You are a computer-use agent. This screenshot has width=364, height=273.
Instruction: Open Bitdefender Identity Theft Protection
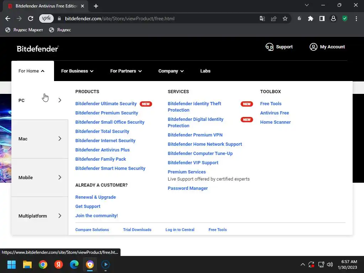(x=194, y=107)
